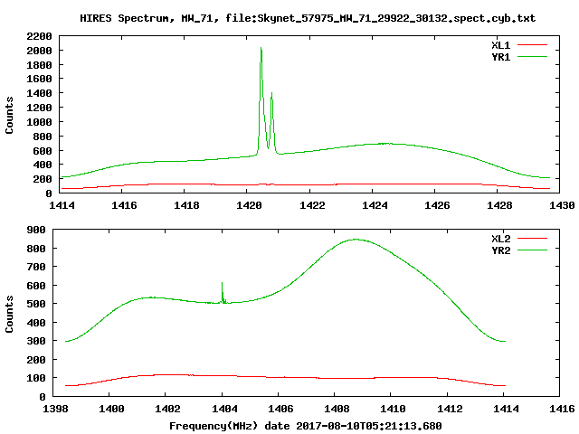Select the YR2 legend label

[500, 250]
